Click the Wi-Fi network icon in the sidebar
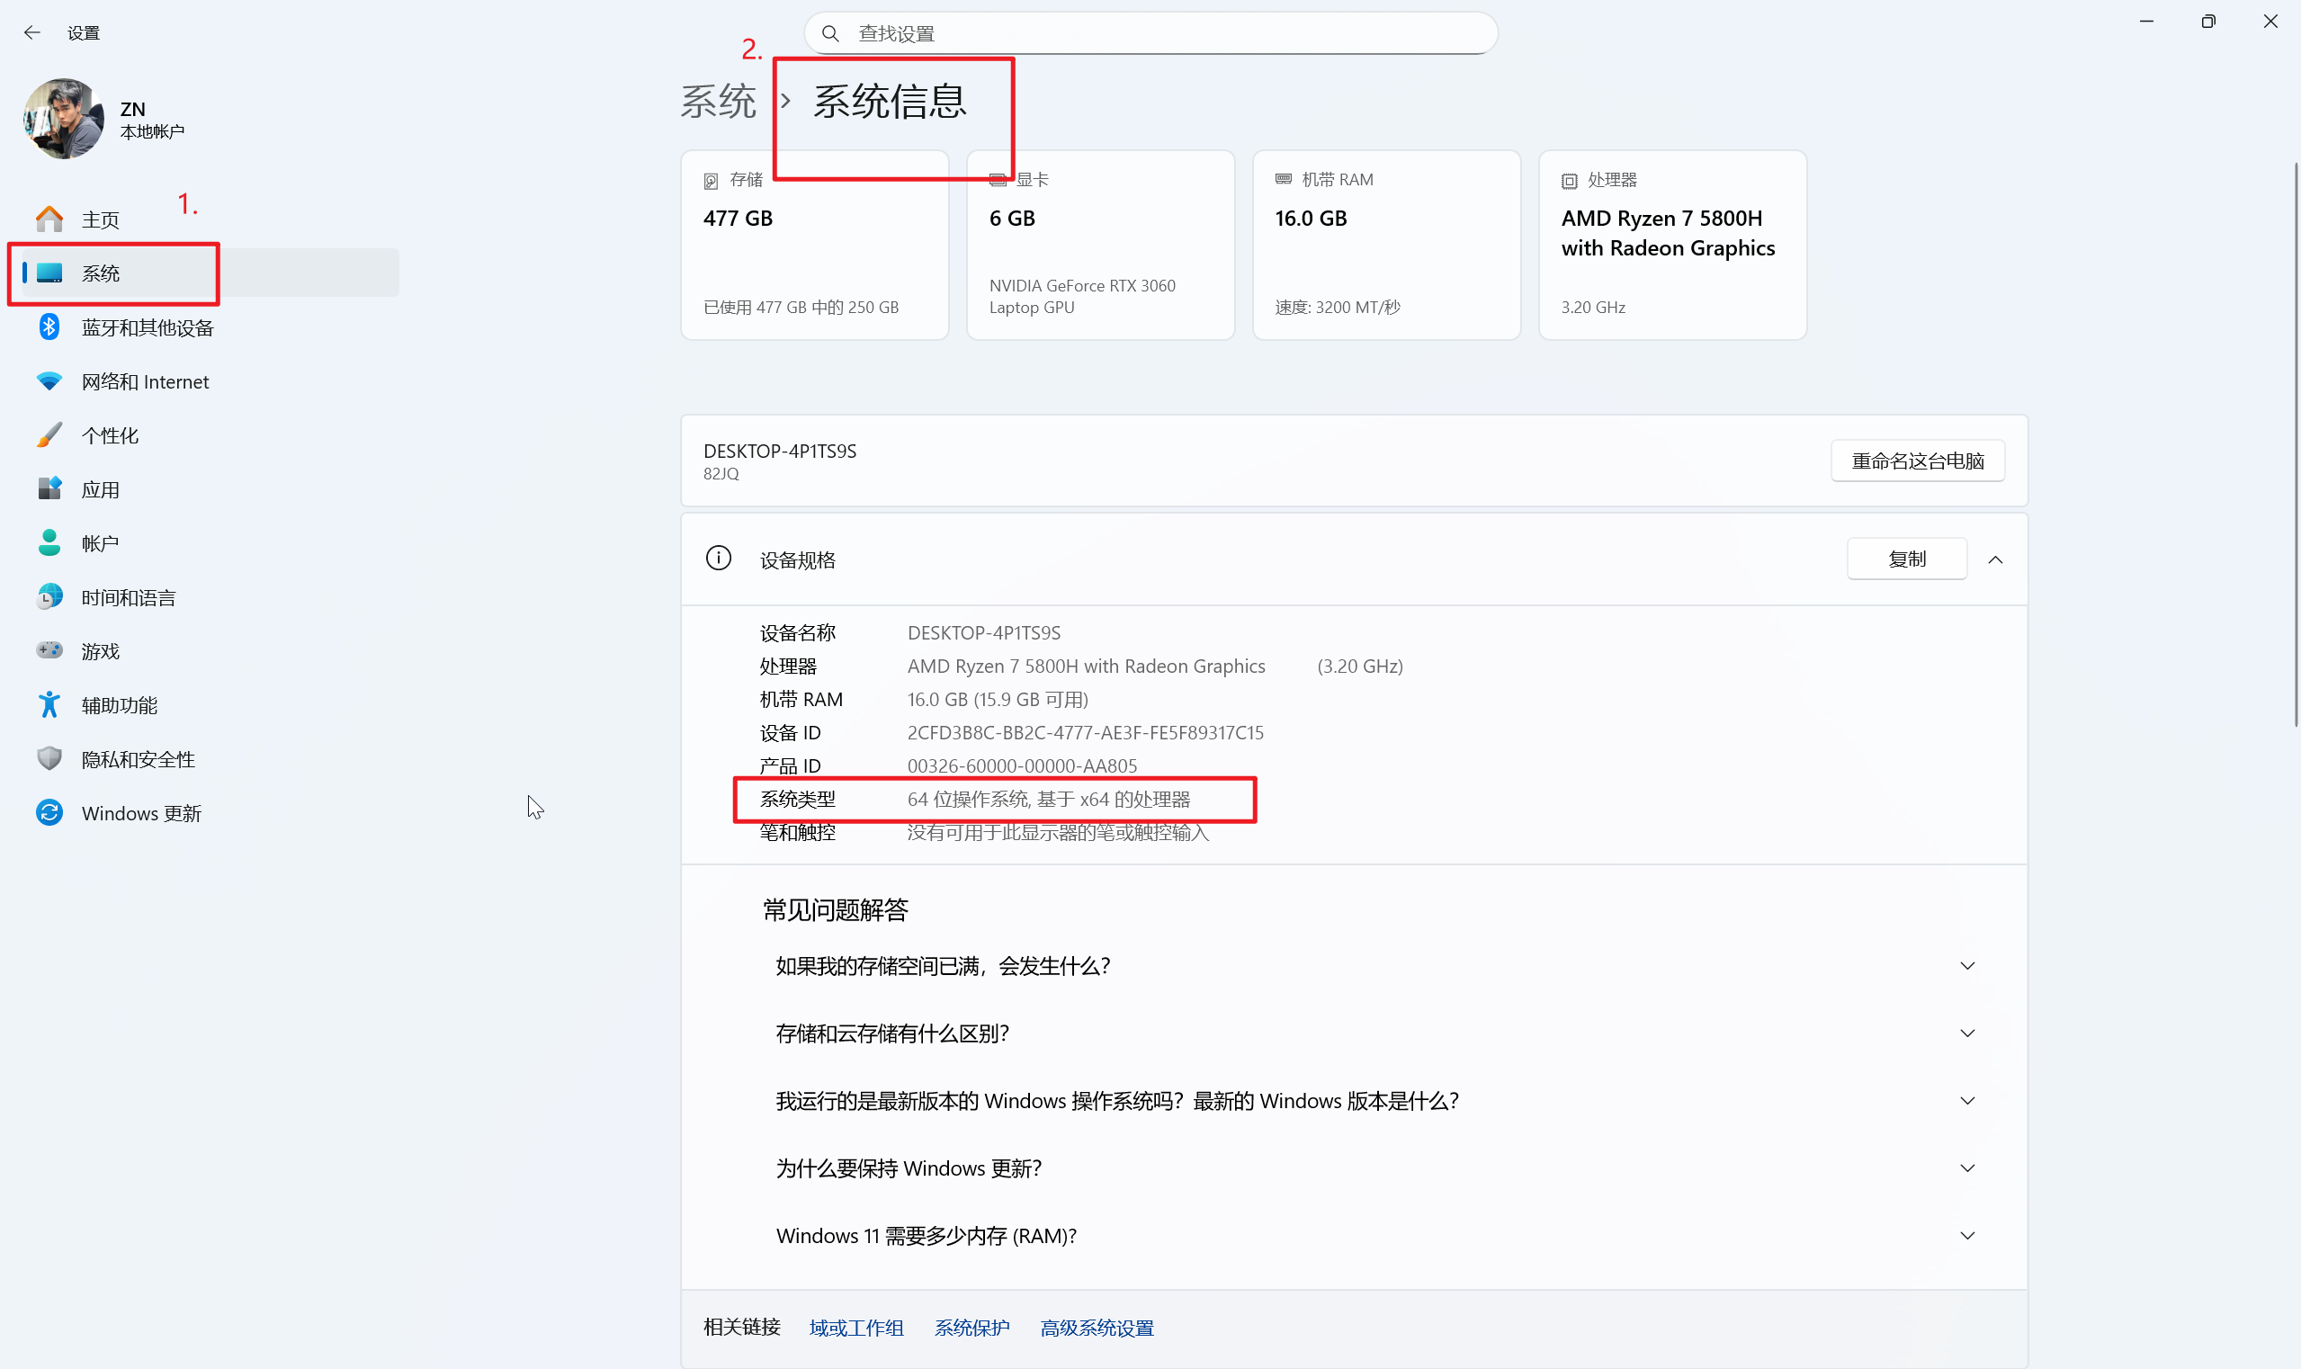The width and height of the screenshot is (2301, 1369). (x=49, y=381)
